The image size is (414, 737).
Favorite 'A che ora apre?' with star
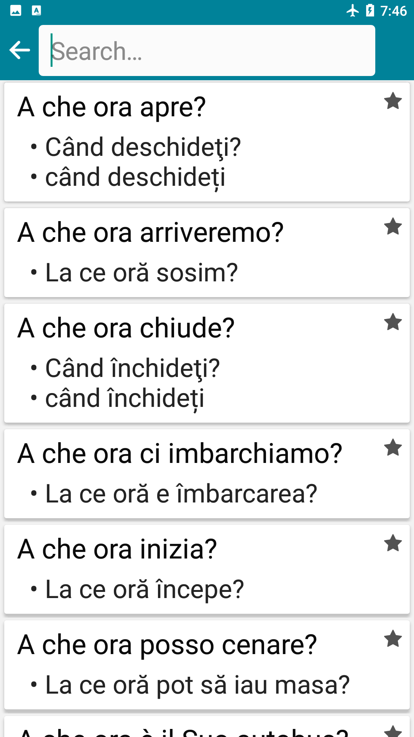click(x=393, y=101)
